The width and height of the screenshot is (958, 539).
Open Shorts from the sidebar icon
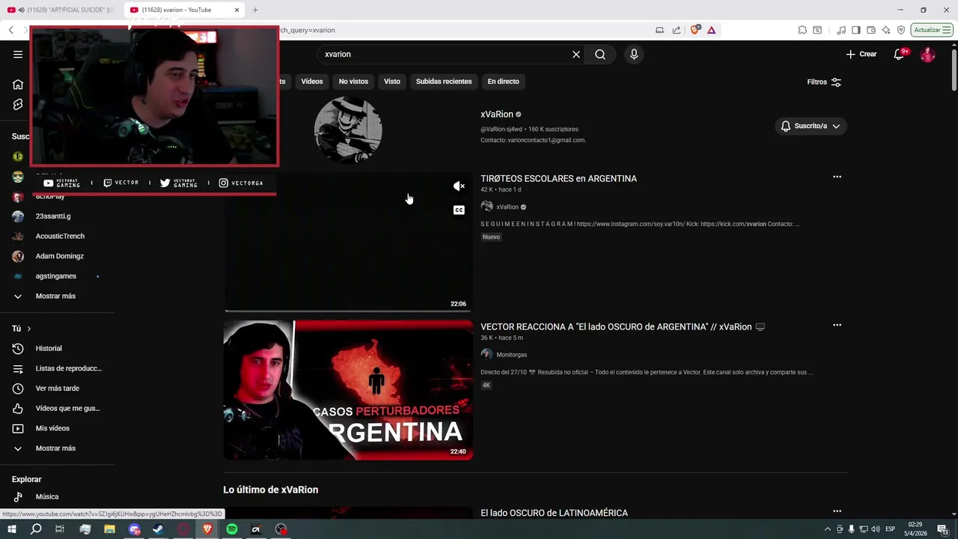(18, 105)
